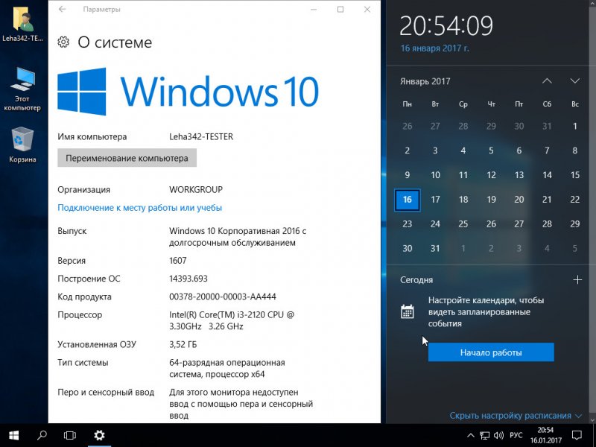Click the Переименование компьютера button
The width and height of the screenshot is (596, 447).
[x=127, y=158]
